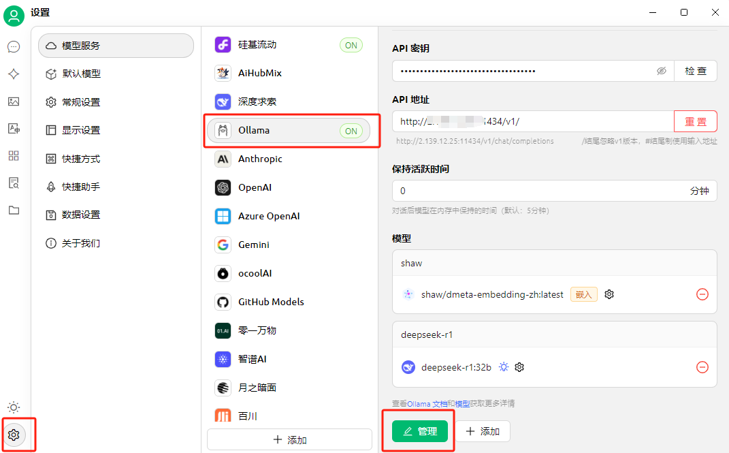Open the knowledge base sidebar icon
729x453 pixels.
[x=14, y=183]
